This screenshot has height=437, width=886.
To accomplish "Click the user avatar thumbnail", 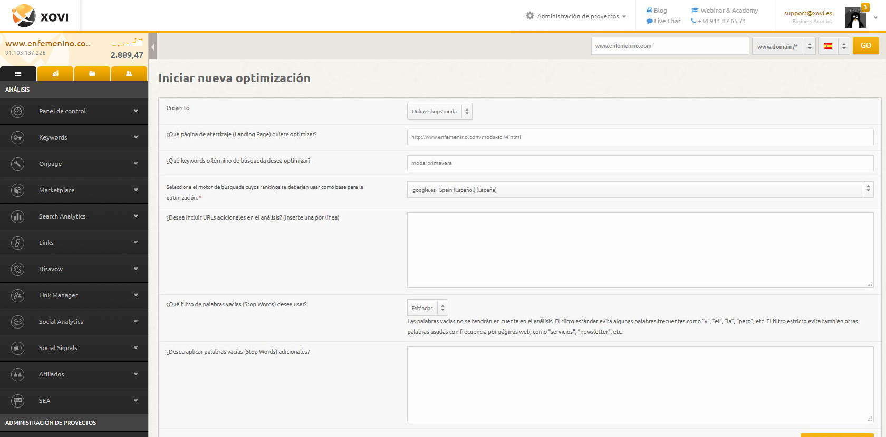I will pyautogui.click(x=855, y=17).
